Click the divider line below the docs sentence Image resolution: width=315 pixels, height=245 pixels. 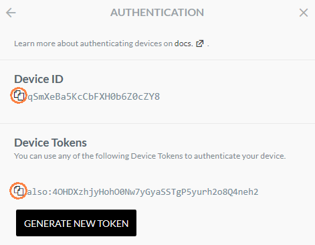point(157,60)
